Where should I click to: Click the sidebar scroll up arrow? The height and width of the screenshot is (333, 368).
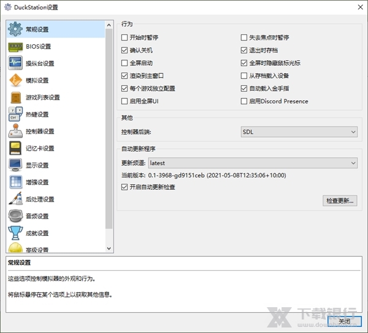pos(109,25)
